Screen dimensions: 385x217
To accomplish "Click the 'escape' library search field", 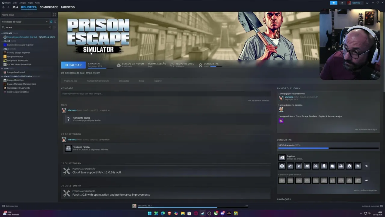I will 26,27.
